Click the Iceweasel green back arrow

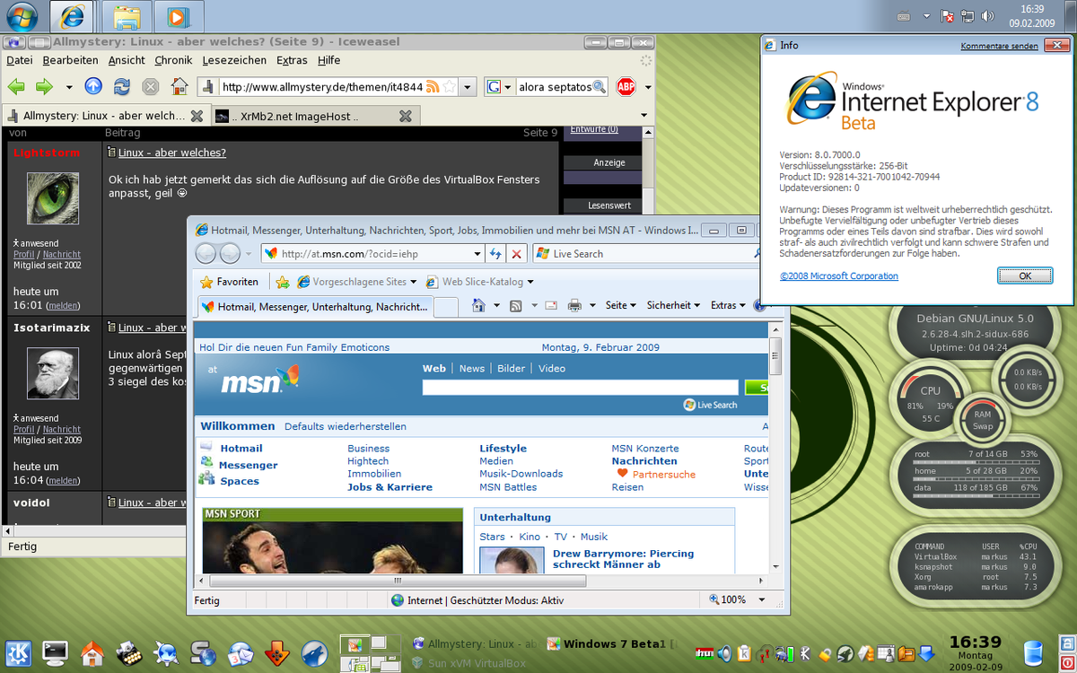click(16, 87)
